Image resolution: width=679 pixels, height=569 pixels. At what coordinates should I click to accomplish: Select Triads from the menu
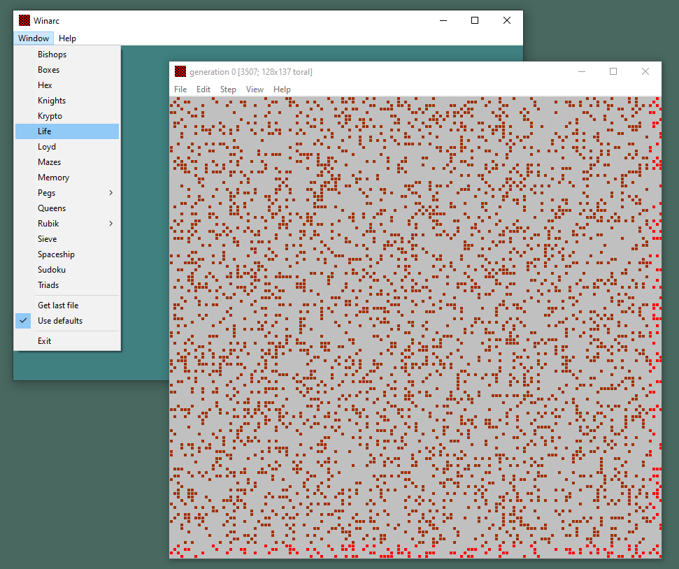pos(67,285)
